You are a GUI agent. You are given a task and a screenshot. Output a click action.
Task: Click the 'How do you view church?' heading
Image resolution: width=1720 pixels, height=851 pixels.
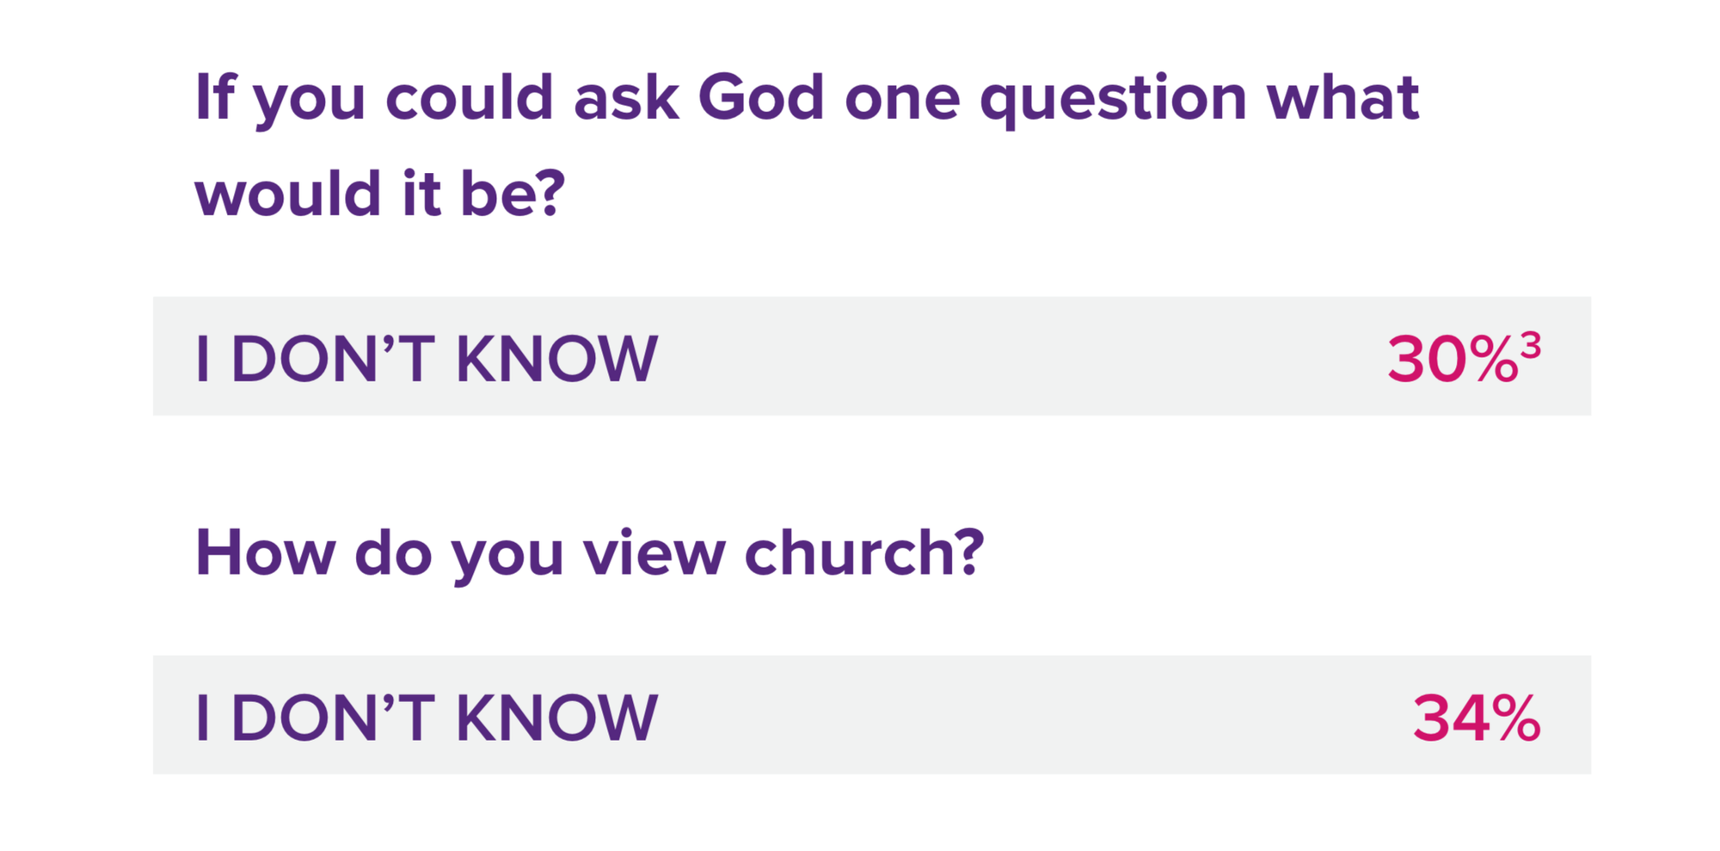[589, 553]
